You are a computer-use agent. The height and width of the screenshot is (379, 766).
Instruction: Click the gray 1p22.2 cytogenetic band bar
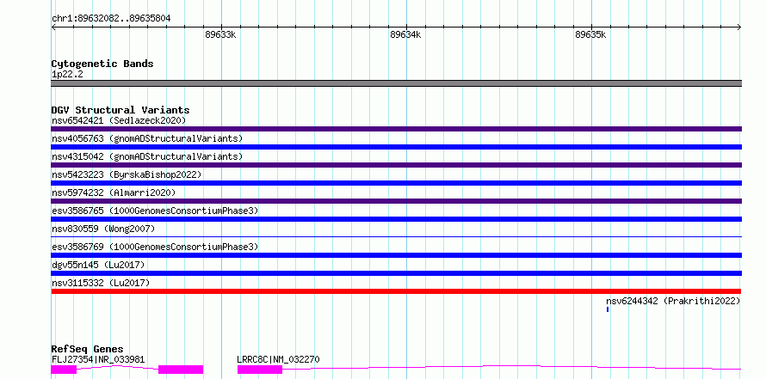click(x=396, y=83)
